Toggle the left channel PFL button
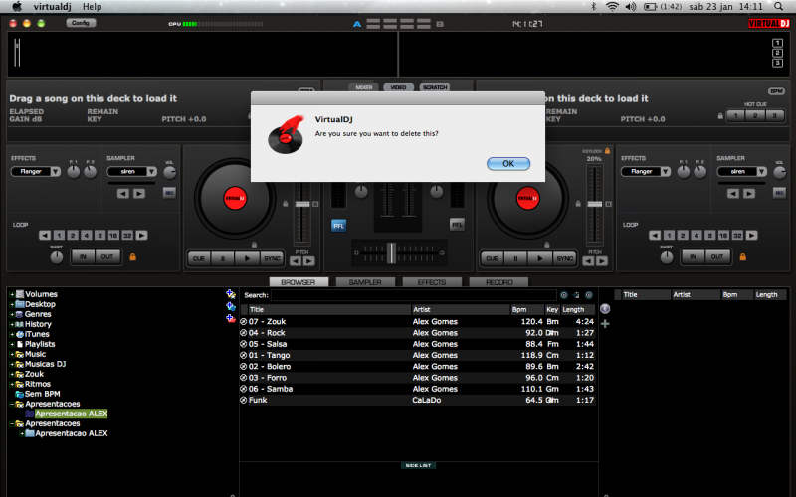Screen dimensions: 796x497 pos(338,225)
